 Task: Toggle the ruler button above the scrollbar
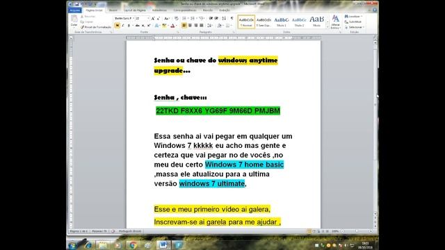coord(375,37)
